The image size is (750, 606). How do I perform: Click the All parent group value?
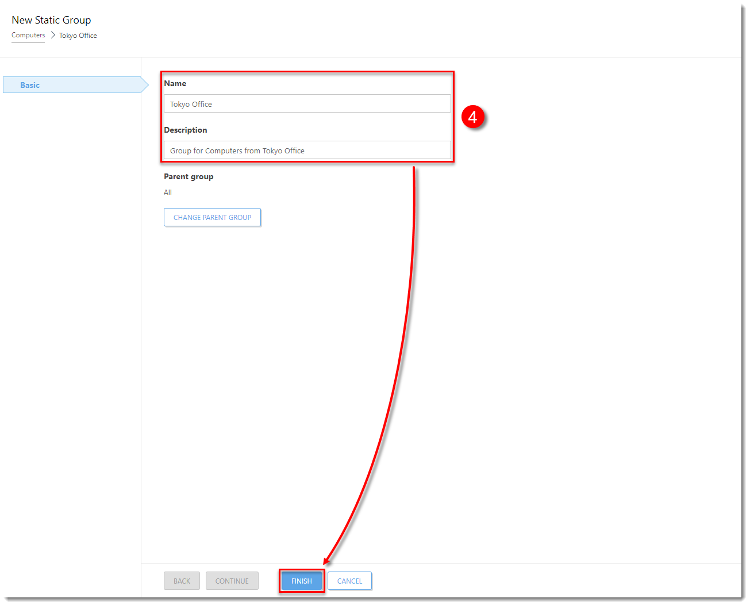[168, 192]
